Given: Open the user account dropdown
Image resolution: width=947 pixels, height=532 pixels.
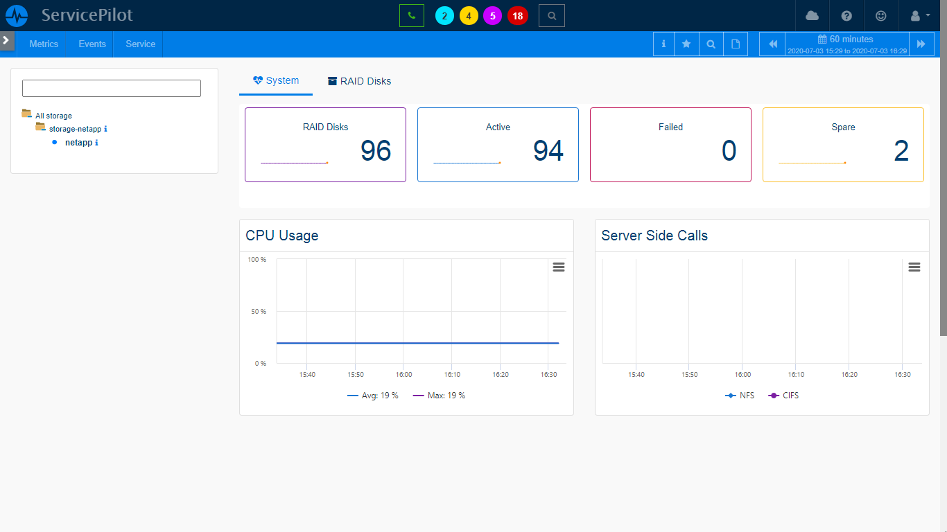Looking at the screenshot, I should [x=917, y=15].
